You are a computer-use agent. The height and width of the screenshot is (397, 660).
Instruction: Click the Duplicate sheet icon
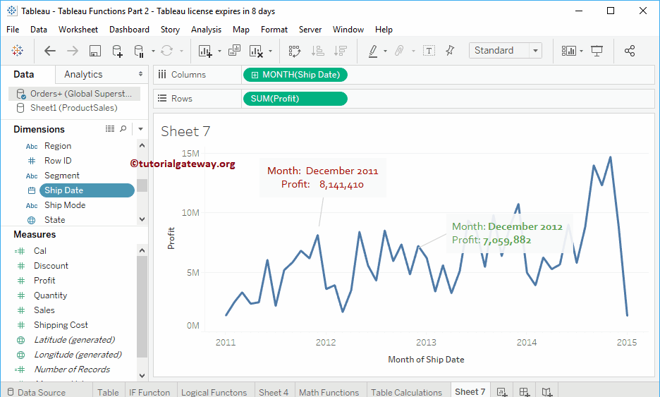[234, 51]
